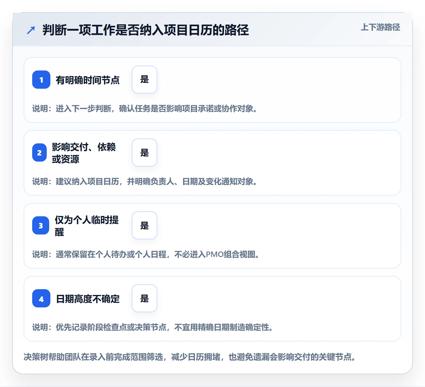Select 是 next to 影响交付、依赖或资源
425x387 pixels.
coord(144,152)
